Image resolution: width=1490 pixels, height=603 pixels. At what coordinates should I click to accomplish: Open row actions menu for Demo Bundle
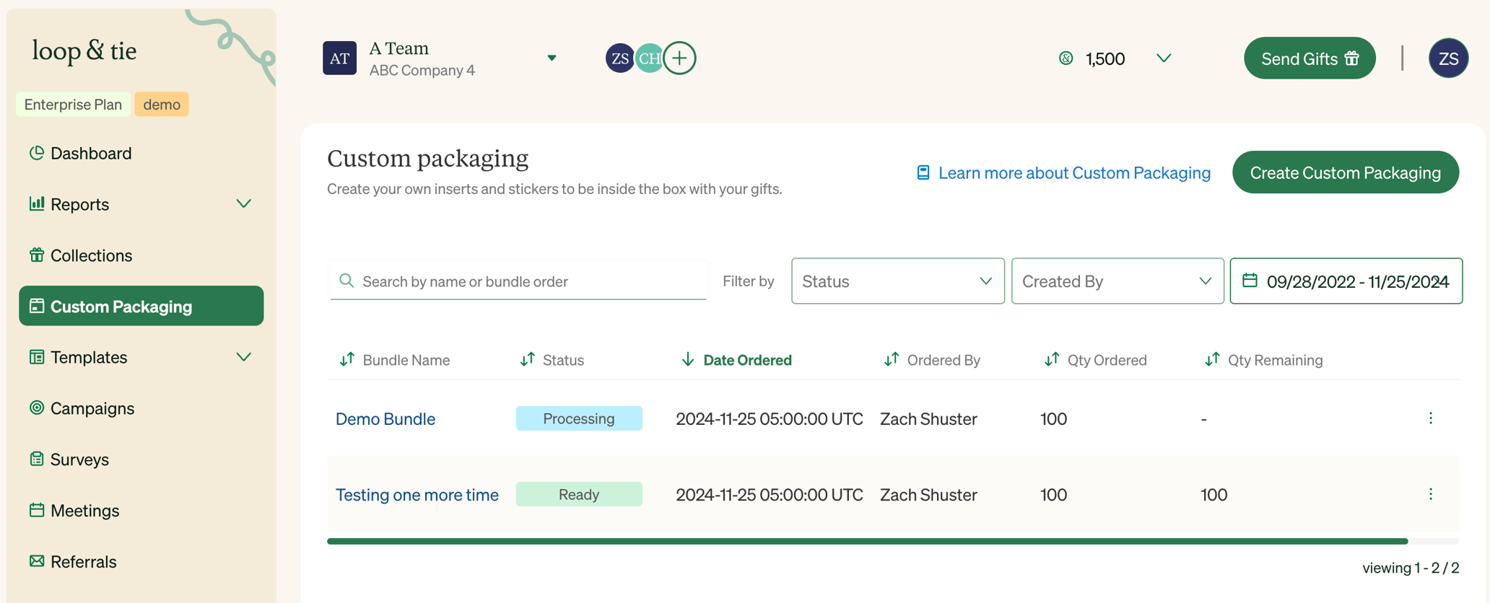coord(1431,418)
